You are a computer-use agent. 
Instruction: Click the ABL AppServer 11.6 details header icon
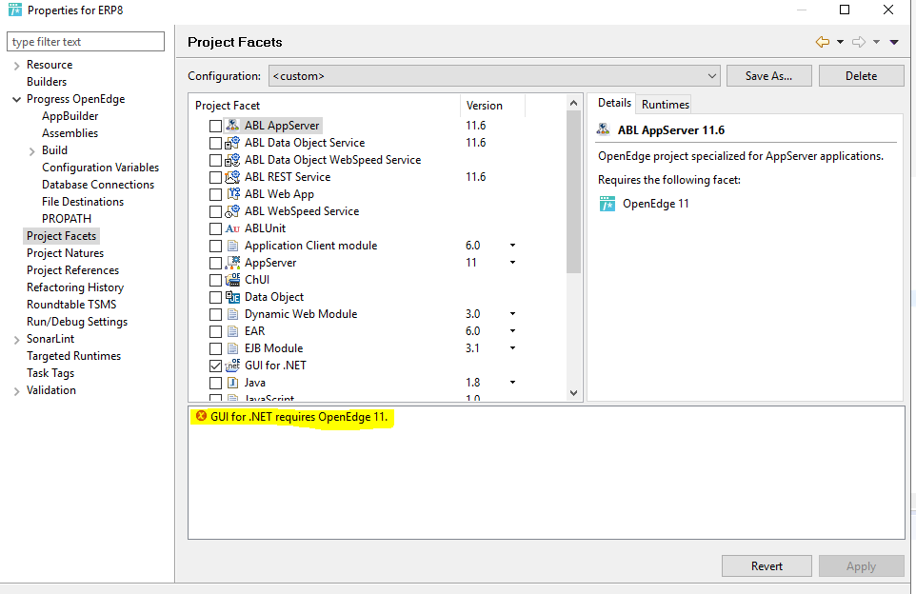point(603,129)
